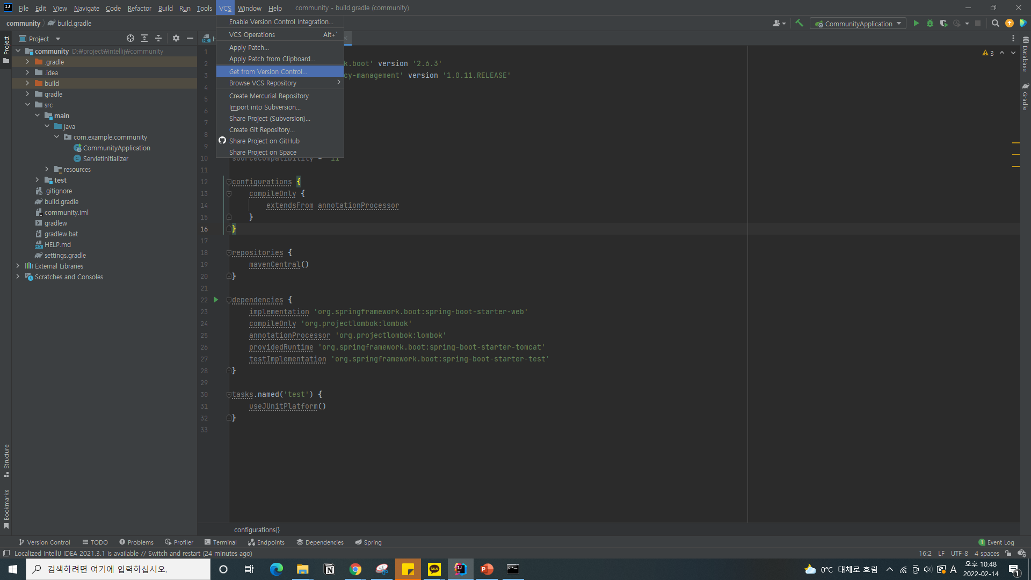This screenshot has height=580, width=1031.
Task: Click the green Run application button
Action: click(x=916, y=23)
